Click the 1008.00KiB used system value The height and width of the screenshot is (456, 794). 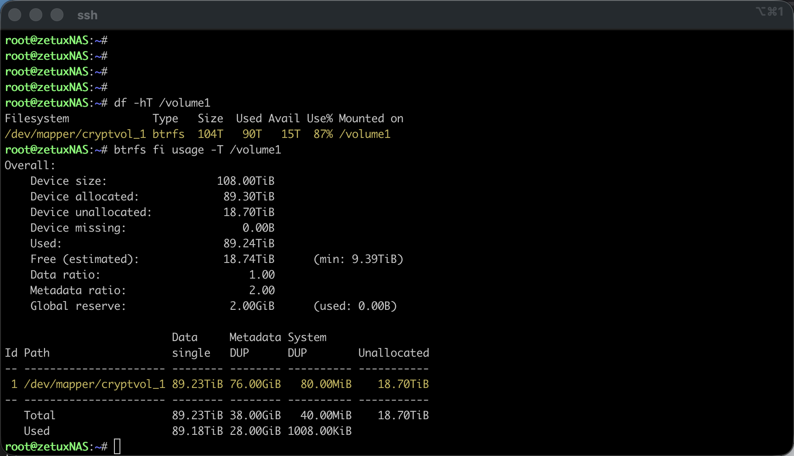[x=319, y=431]
